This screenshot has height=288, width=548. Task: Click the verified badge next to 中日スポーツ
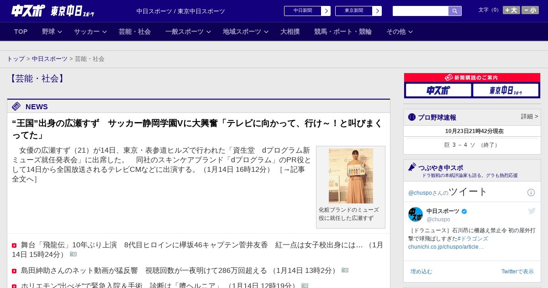pyautogui.click(x=464, y=211)
